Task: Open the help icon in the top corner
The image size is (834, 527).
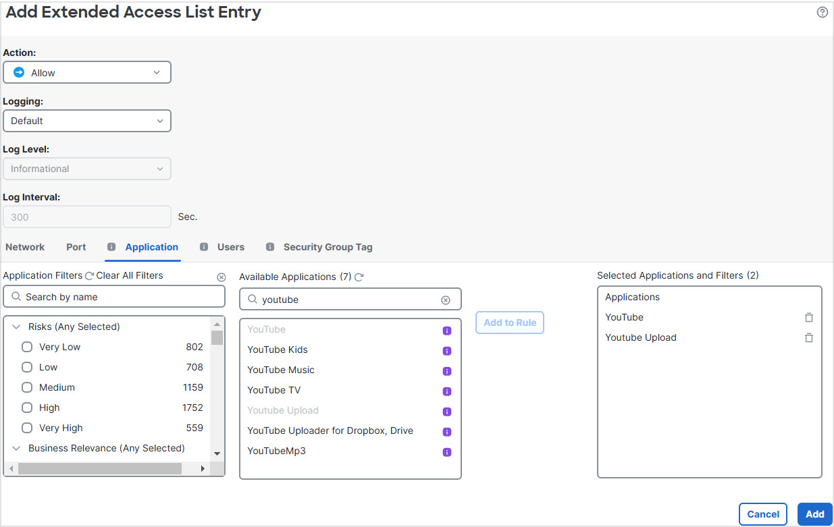Action: pyautogui.click(x=822, y=12)
